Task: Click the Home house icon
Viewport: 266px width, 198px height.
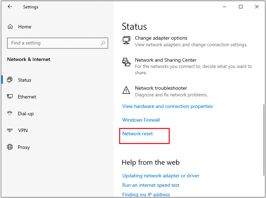Action: 10,27
